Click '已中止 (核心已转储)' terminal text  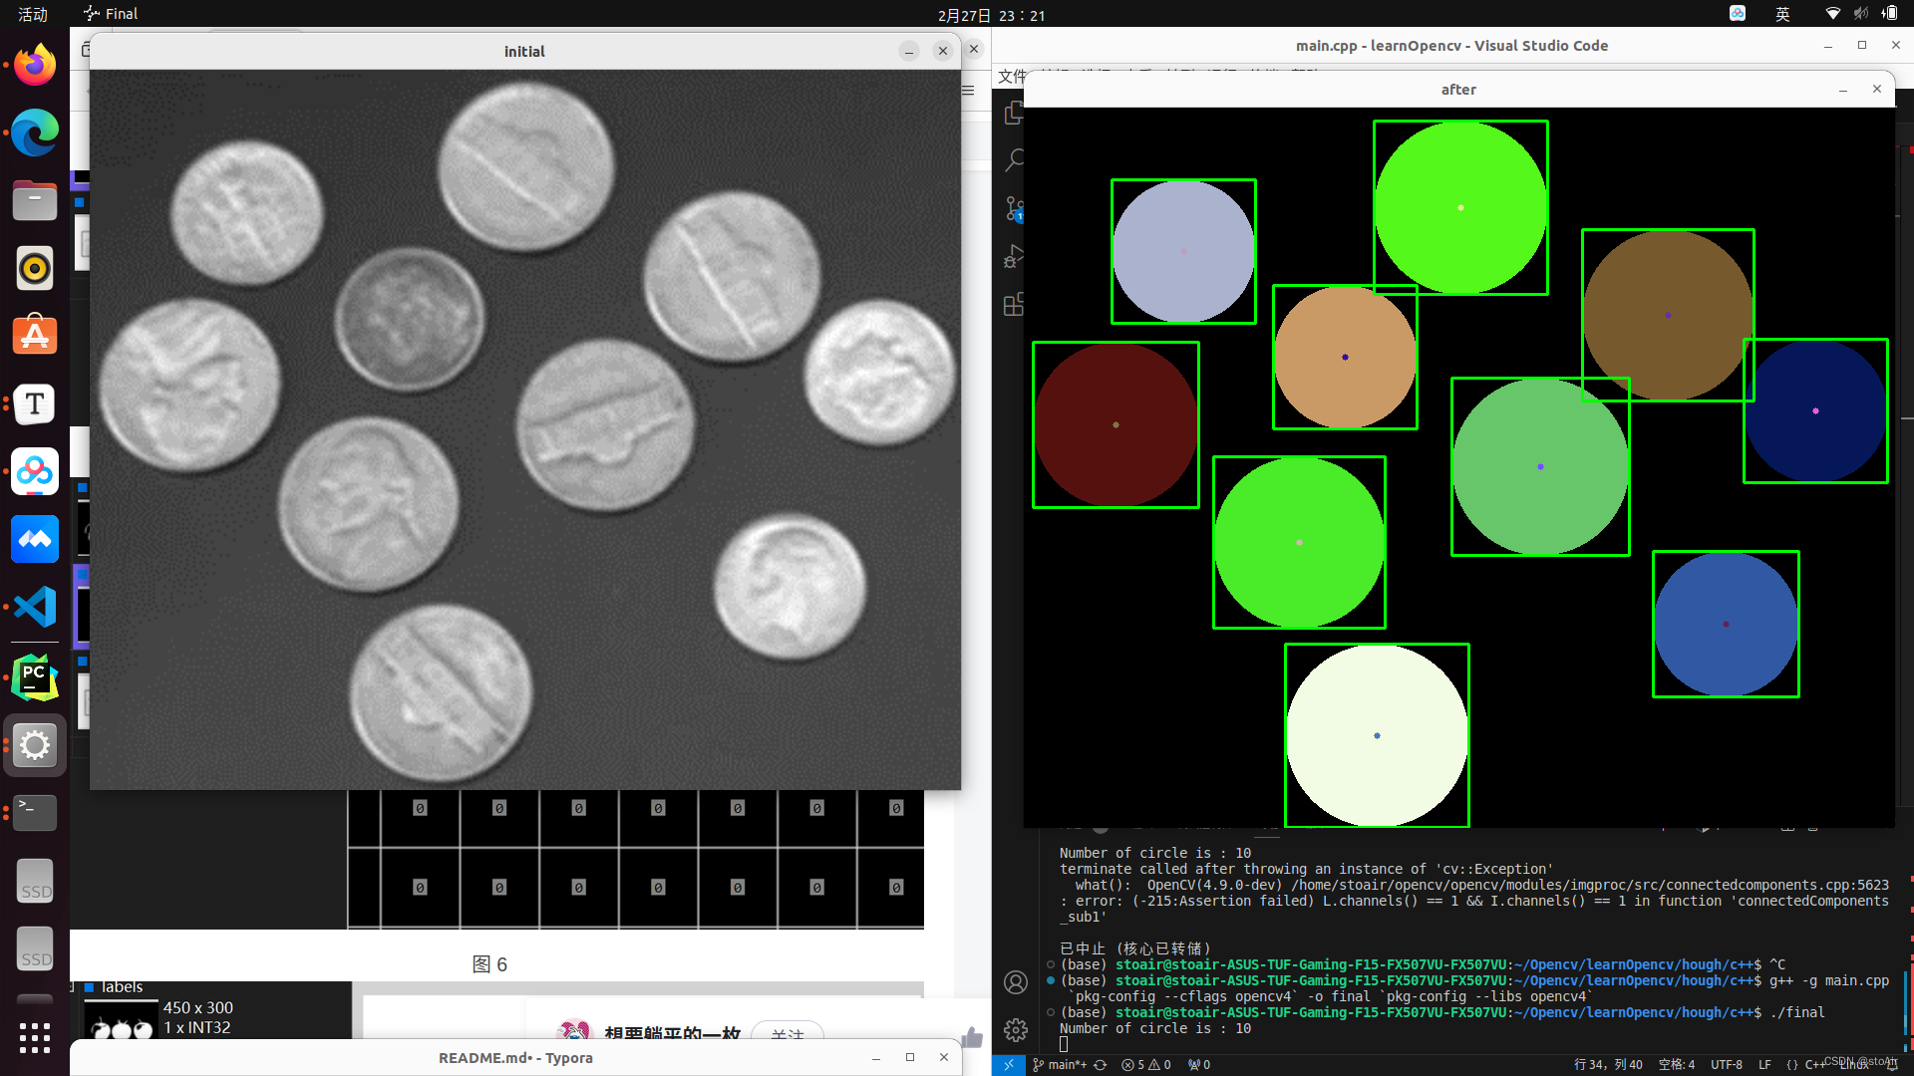point(1135,948)
